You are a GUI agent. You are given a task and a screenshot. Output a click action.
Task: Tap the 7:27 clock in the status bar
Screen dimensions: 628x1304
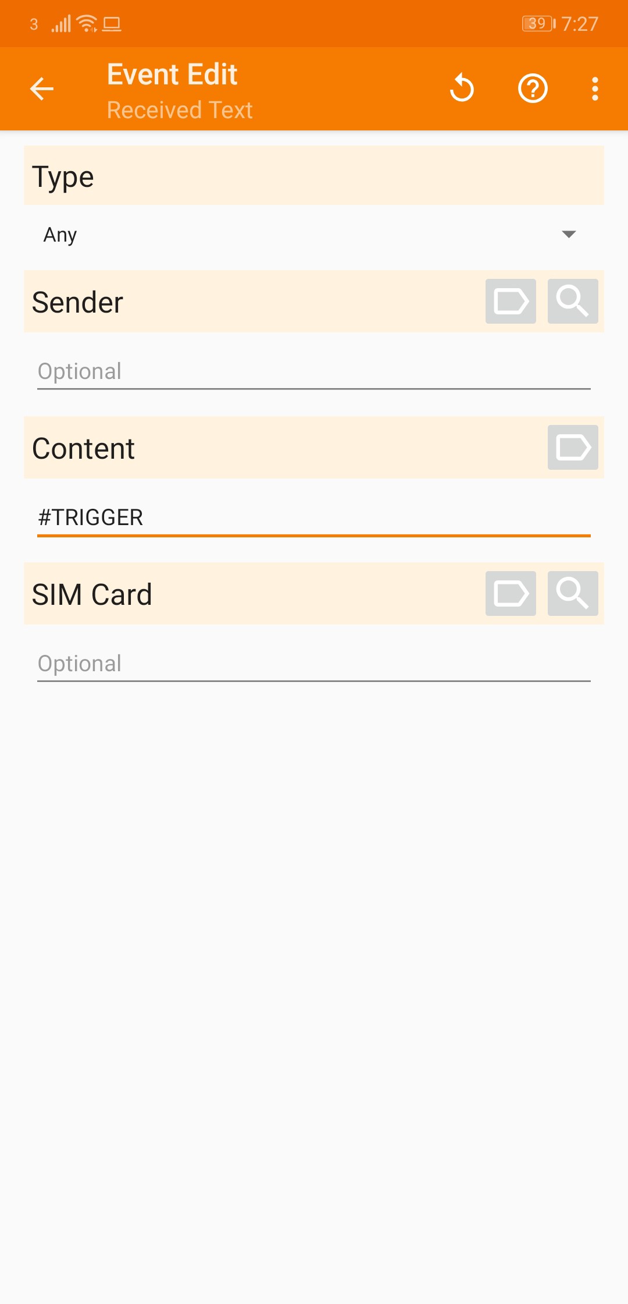point(580,24)
